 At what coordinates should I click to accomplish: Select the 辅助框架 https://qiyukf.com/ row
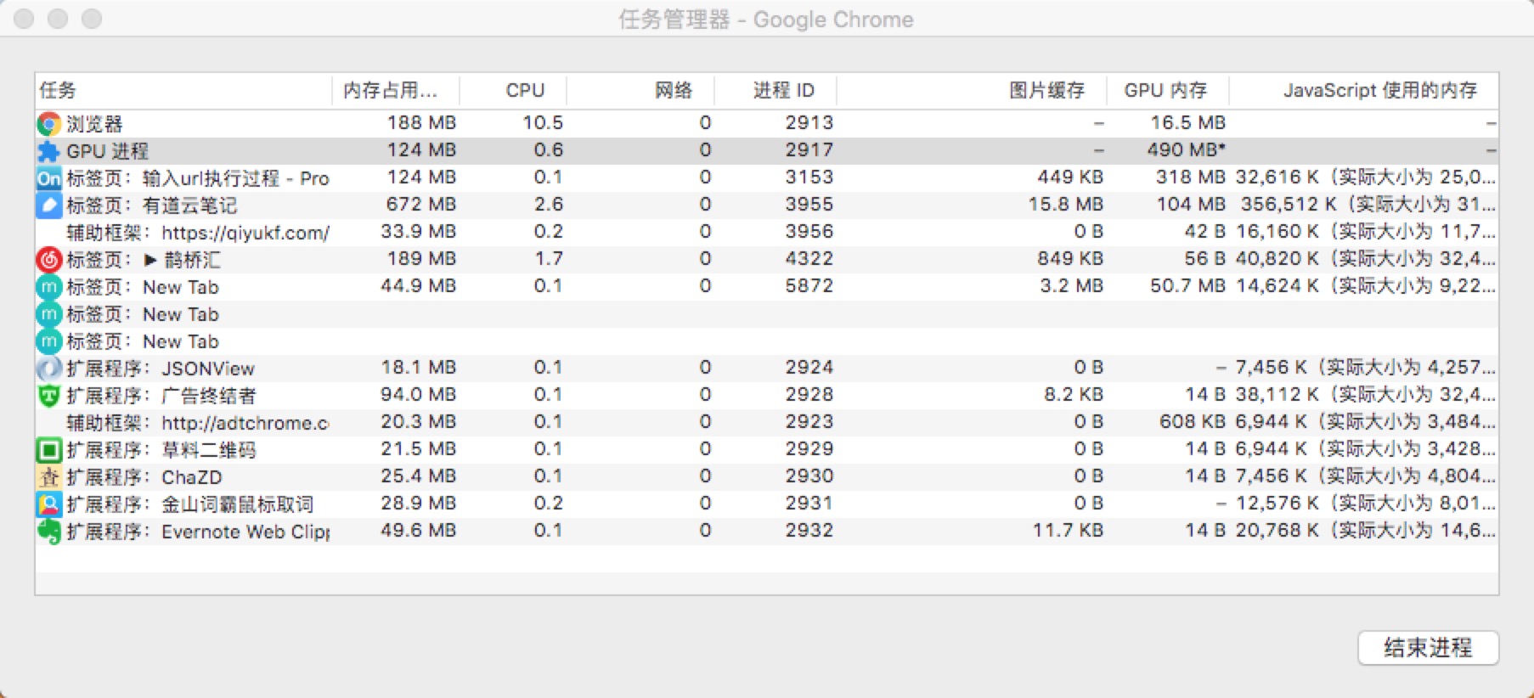(x=198, y=233)
